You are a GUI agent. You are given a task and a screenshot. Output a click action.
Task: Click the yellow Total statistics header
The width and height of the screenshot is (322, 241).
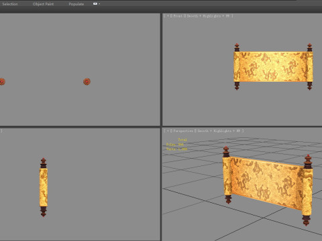pos(182,140)
